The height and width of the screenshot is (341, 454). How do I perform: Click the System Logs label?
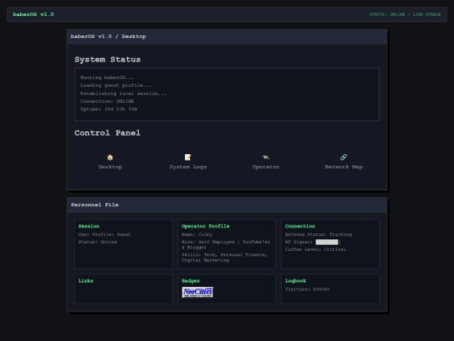click(188, 167)
